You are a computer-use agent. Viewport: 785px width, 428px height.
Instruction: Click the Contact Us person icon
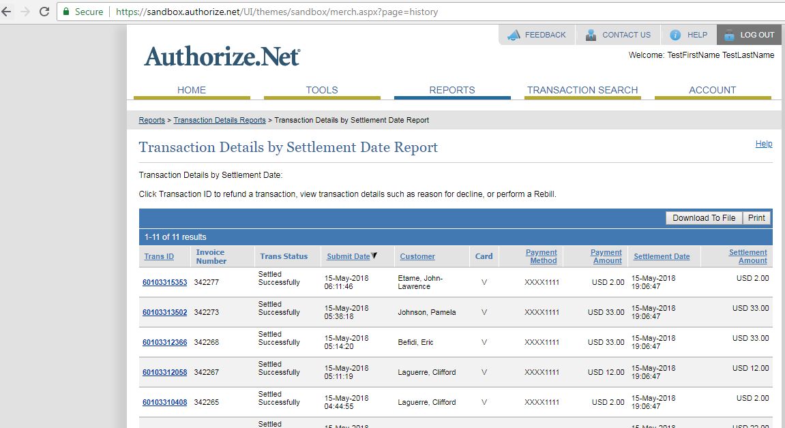(591, 35)
